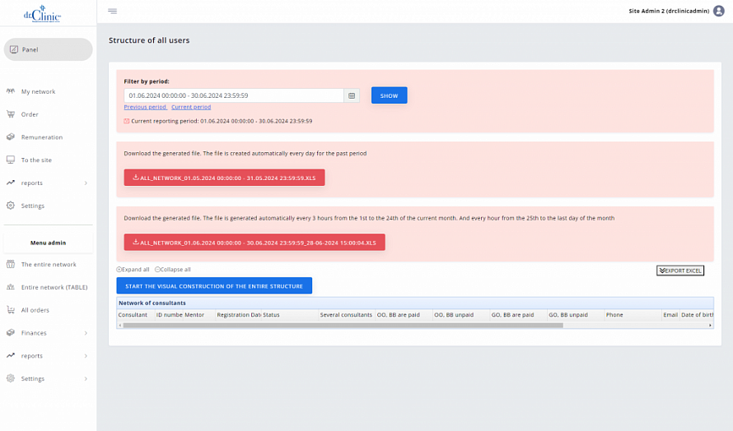Click the Previous period link

pyautogui.click(x=145, y=107)
